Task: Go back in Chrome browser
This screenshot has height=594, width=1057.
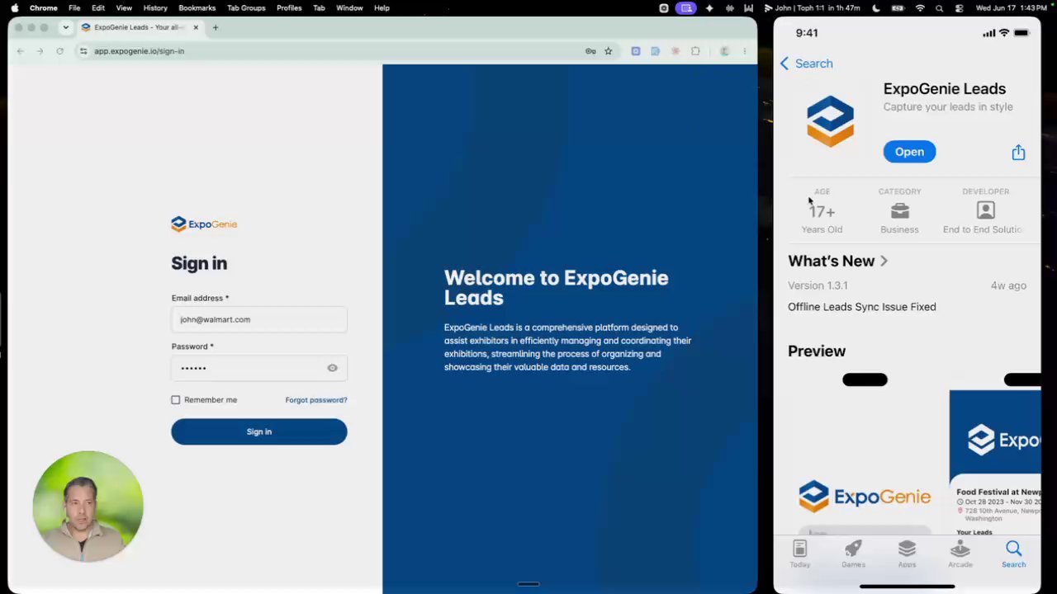Action: [x=21, y=51]
